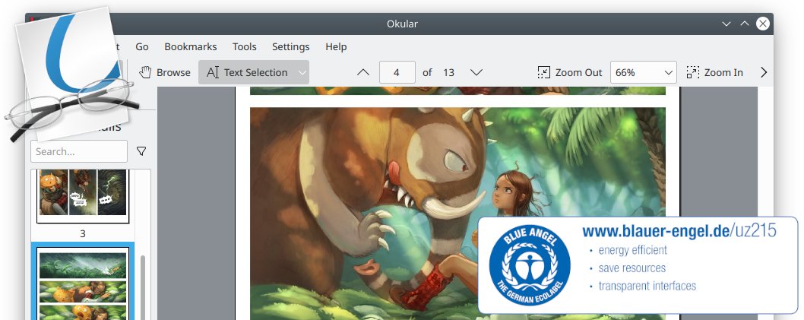Click the www.blauer-engel.de/uz215 link
The height and width of the screenshot is (320, 804).
tap(679, 231)
